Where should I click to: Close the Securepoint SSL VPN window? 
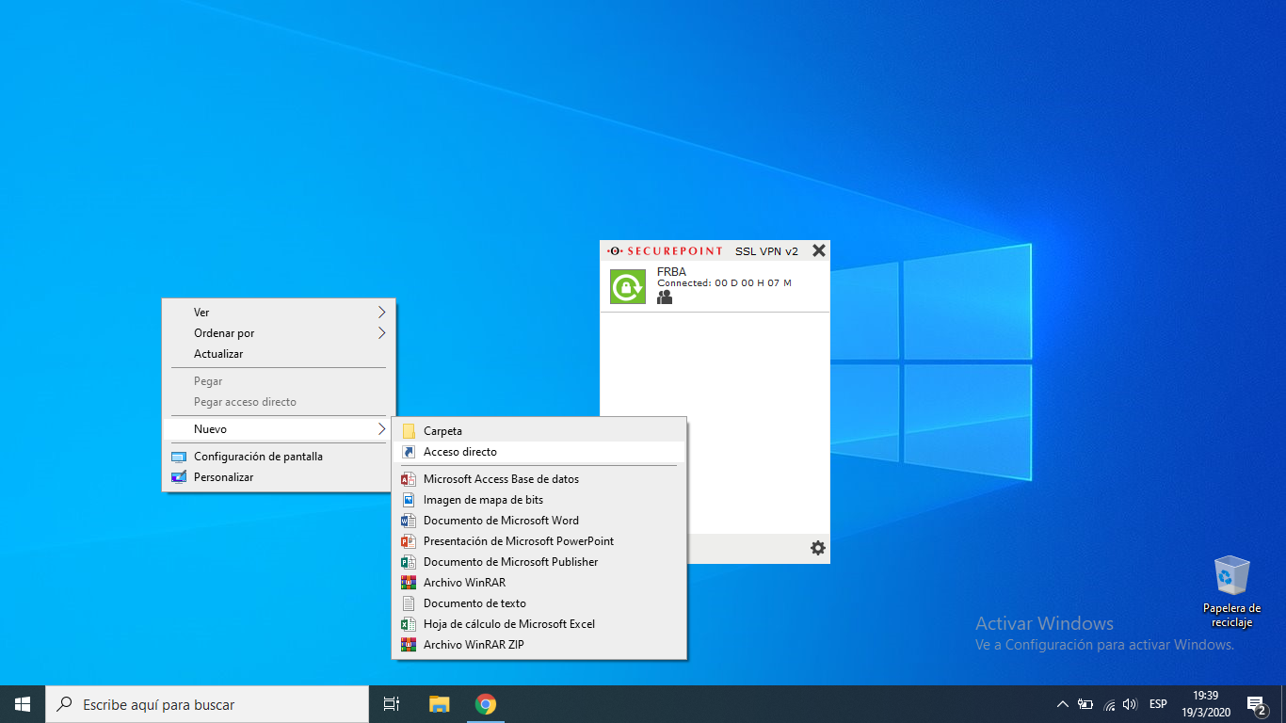[819, 250]
